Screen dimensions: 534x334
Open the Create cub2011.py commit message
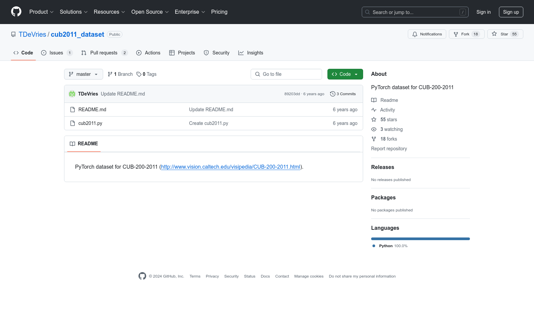pos(209,123)
